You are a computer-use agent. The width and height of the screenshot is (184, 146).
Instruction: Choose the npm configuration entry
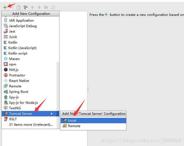(x=29, y=64)
